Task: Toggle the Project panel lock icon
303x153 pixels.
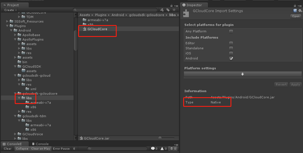Action: click(x=171, y=6)
